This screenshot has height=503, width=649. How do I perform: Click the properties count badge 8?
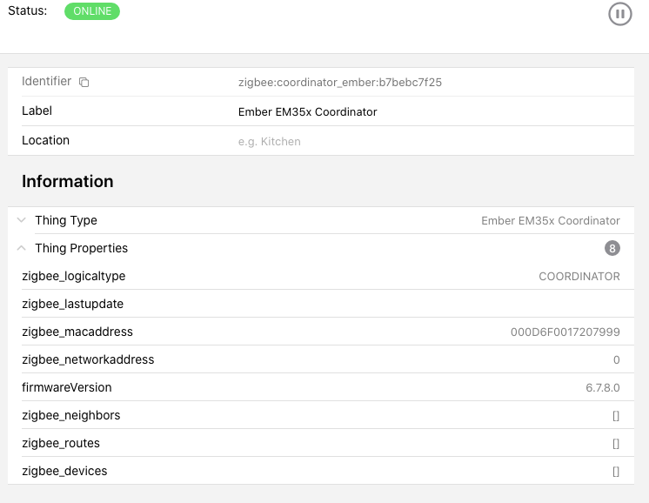(612, 248)
